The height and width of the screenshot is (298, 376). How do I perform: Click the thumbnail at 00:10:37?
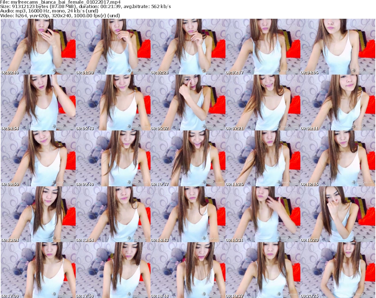(188, 159)
